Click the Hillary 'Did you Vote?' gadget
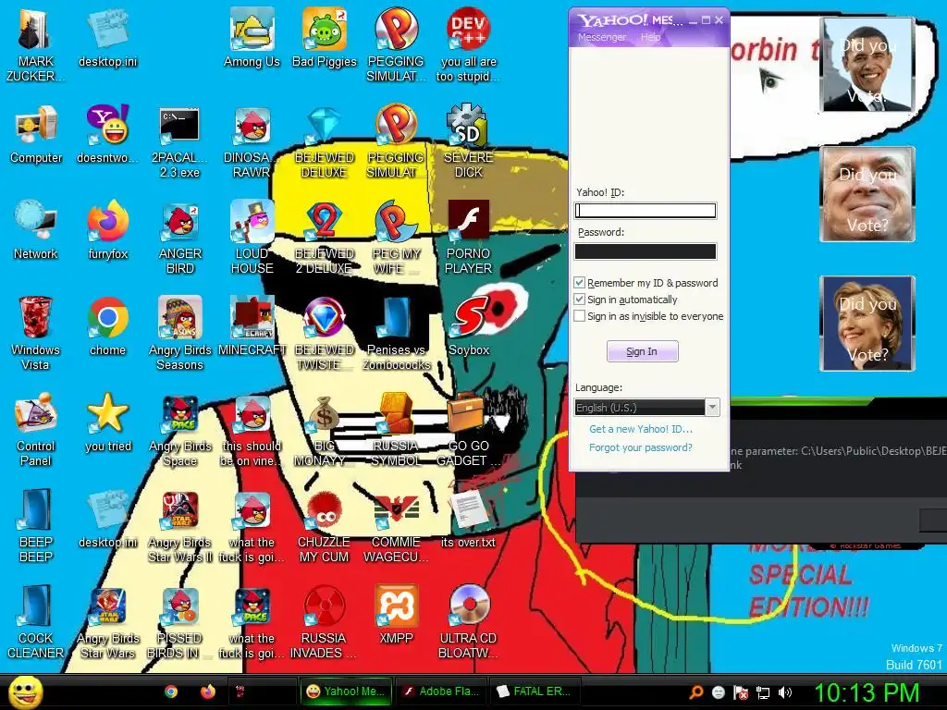947x710 pixels. click(x=867, y=324)
